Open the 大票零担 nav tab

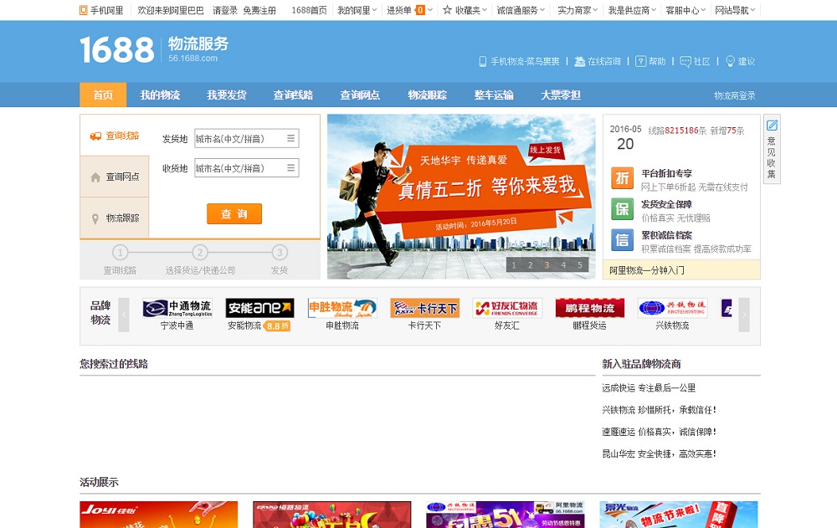561,95
